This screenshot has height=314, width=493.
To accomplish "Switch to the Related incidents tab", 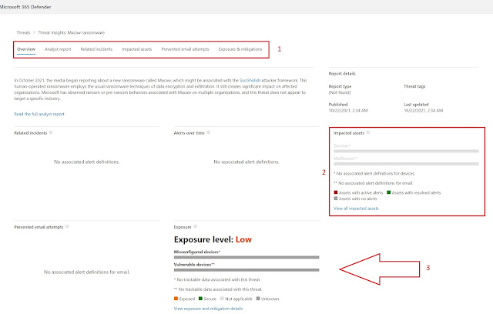I will (x=96, y=49).
